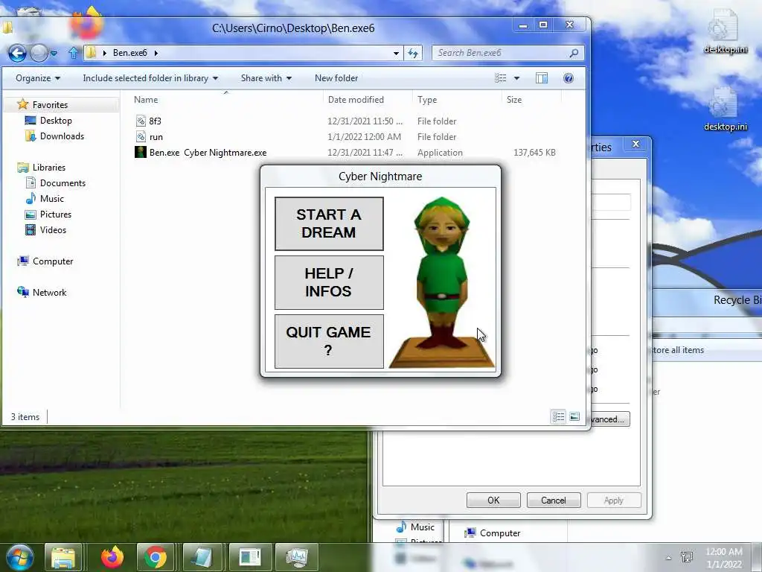Click the START A DREAM button

(x=329, y=223)
